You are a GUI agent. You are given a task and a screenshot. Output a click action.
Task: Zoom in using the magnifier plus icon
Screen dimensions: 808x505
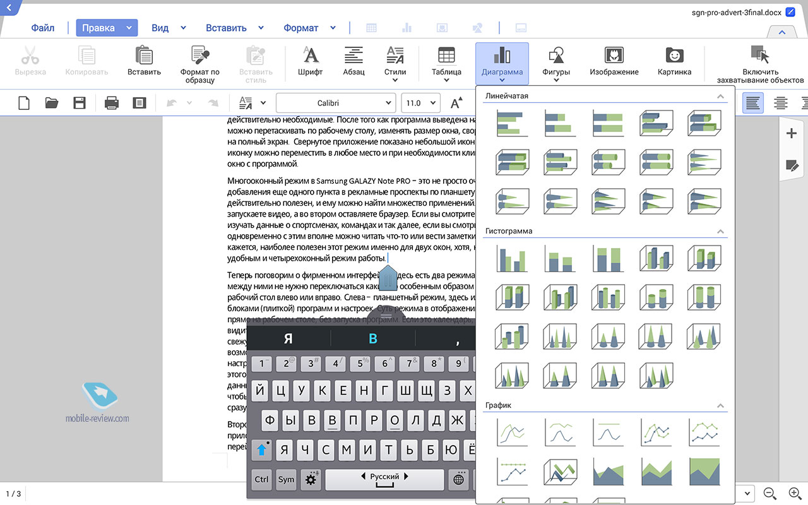point(795,493)
